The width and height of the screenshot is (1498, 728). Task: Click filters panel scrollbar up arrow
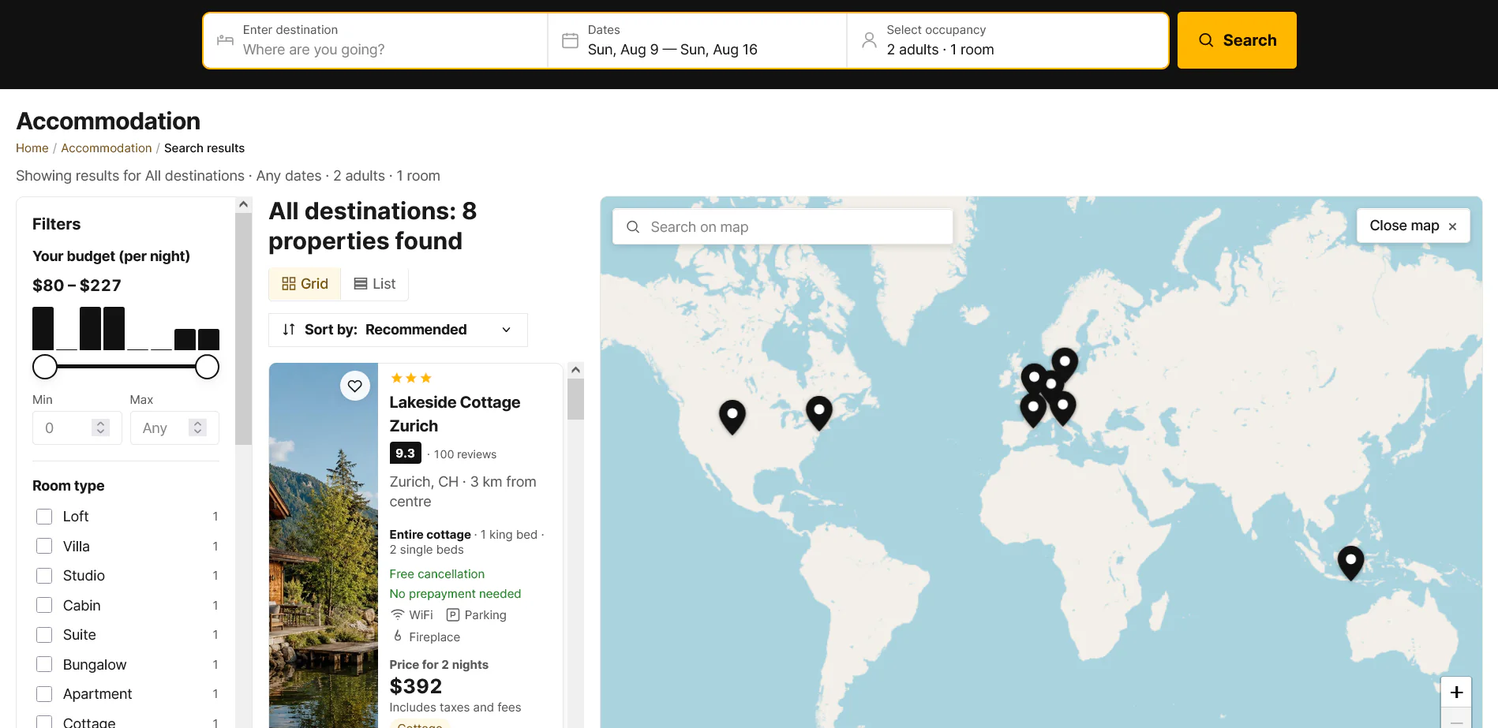tap(244, 204)
